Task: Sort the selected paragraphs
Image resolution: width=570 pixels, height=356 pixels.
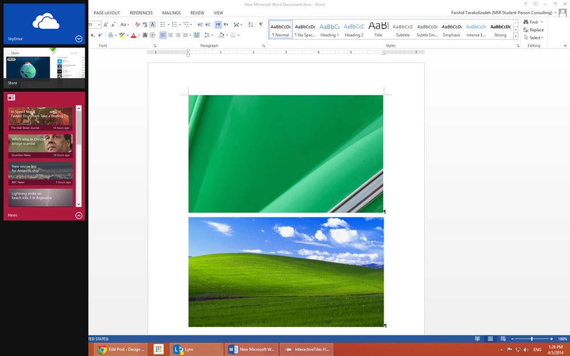Action: coord(250,24)
